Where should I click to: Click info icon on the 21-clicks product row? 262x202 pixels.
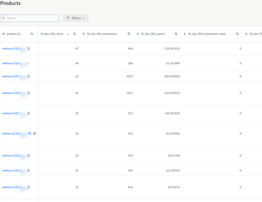coord(28,187)
